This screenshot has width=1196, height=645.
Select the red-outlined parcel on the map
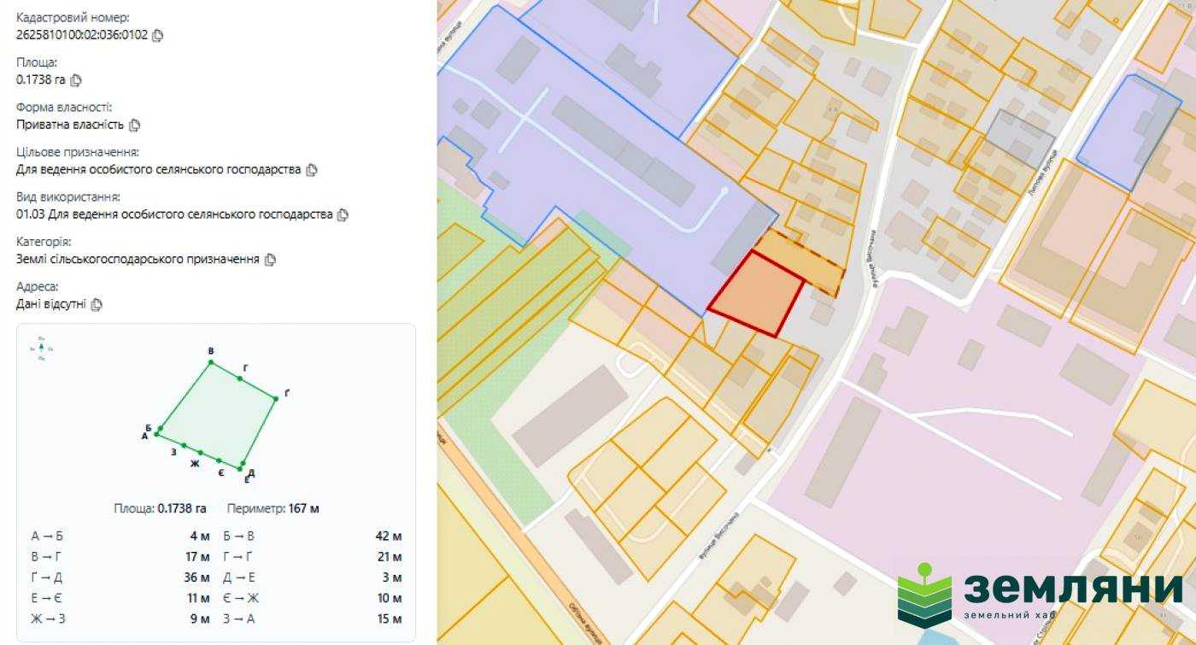click(x=756, y=295)
